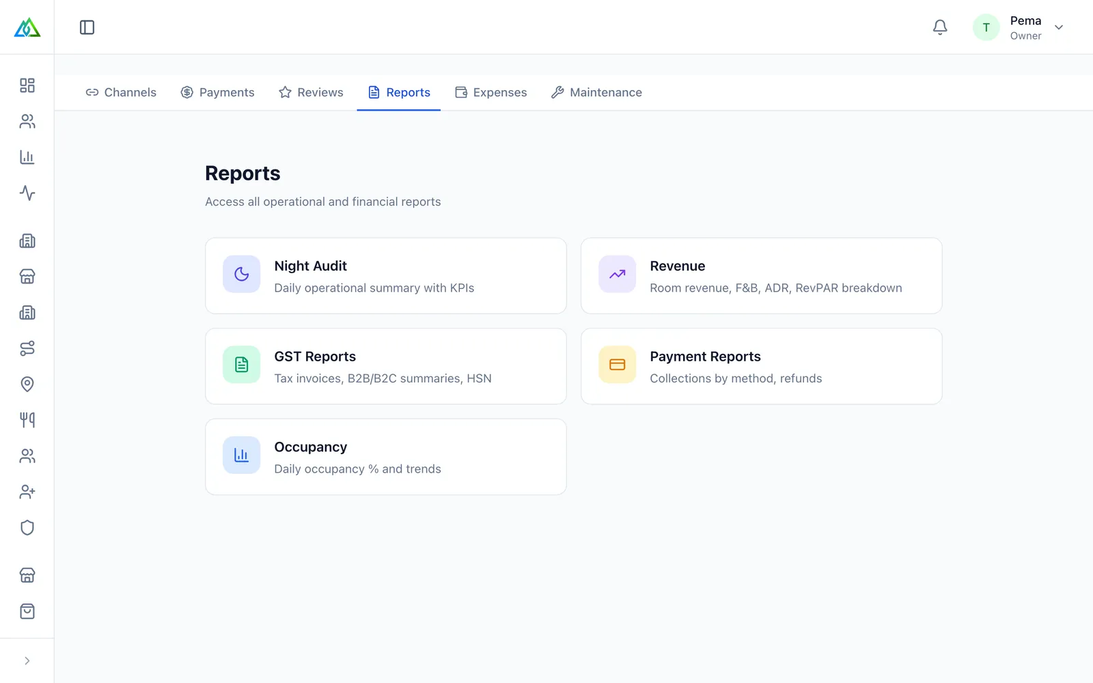1093x683 pixels.
Task: Switch to the Channels tab
Action: [x=121, y=92]
